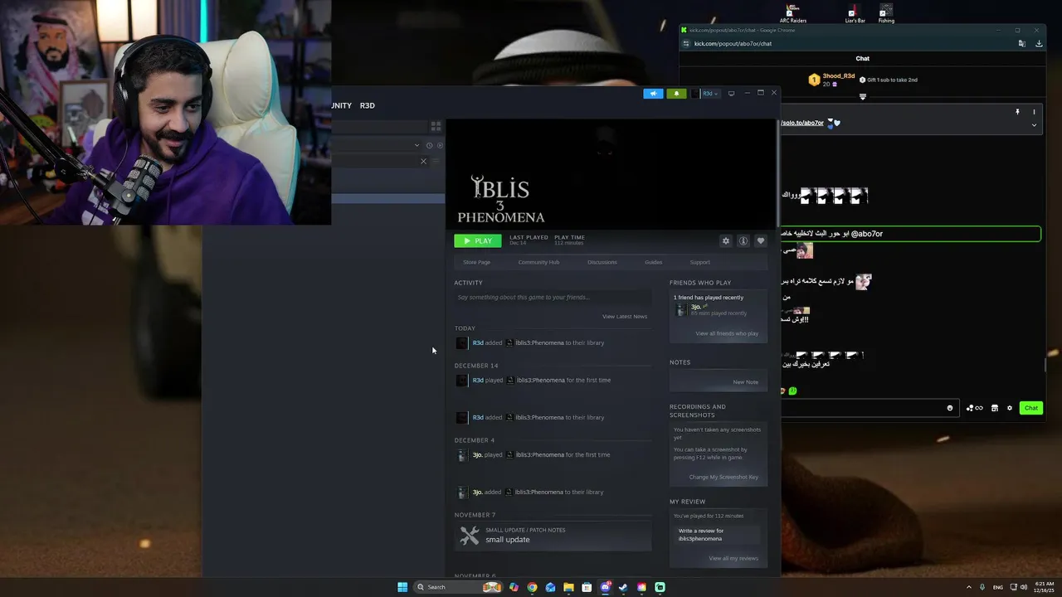The image size is (1062, 597).
Task: Create a New Note
Action: [x=745, y=382]
